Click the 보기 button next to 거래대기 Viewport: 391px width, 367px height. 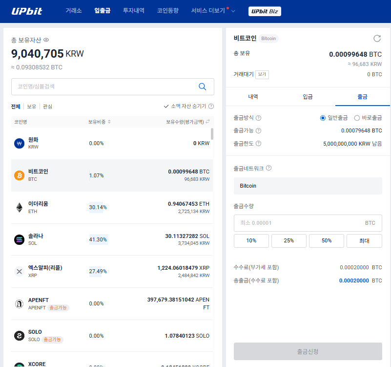pos(262,74)
